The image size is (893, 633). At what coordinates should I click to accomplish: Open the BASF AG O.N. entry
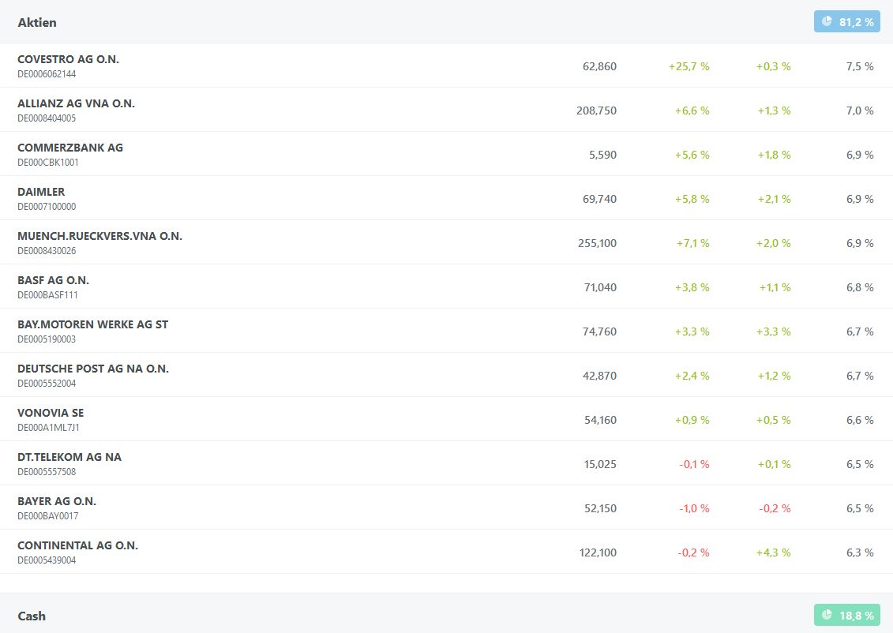pyautogui.click(x=53, y=280)
